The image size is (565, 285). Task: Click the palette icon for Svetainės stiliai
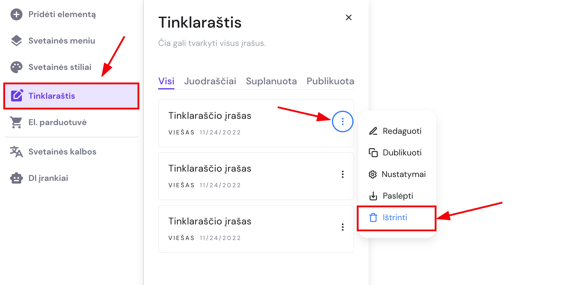pos(16,67)
